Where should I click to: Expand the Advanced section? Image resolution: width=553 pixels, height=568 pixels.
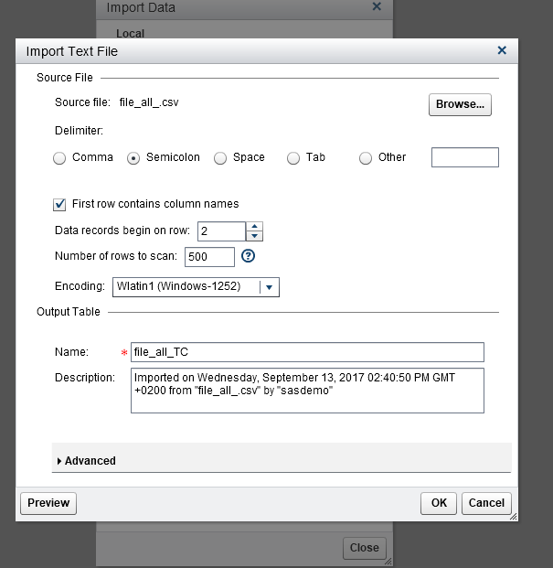59,461
